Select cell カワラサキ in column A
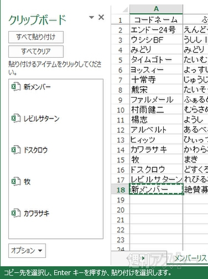 [156, 150]
